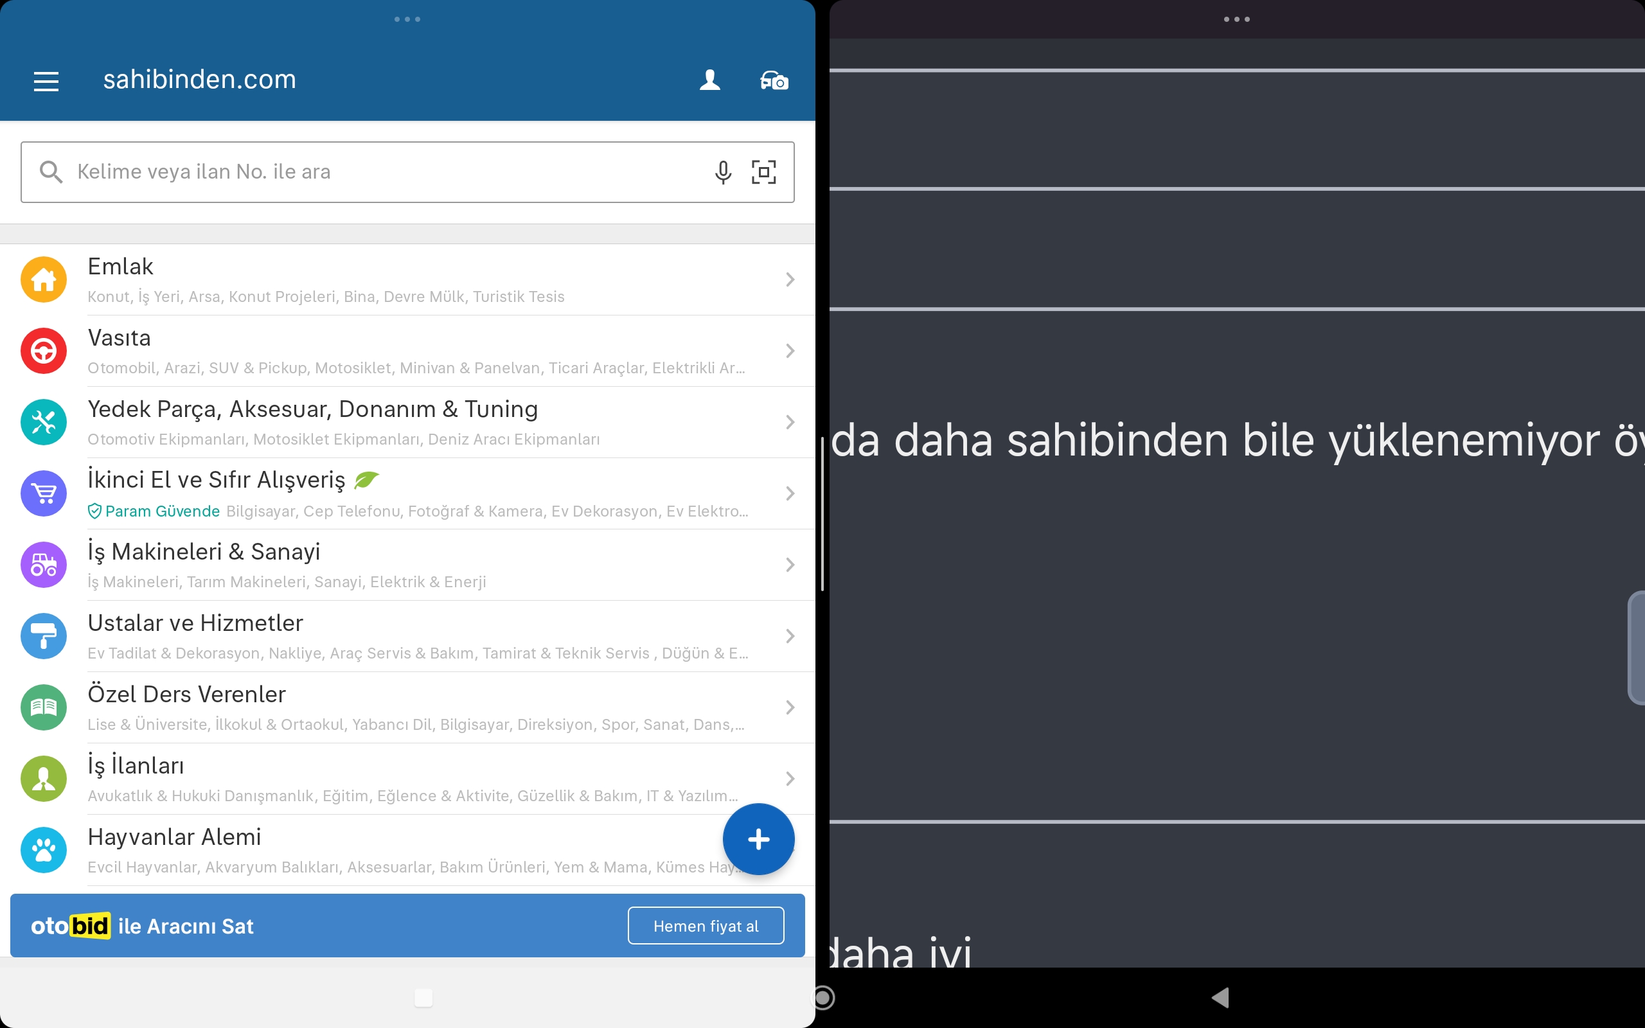Screen dimensions: 1645x1028
Task: Expand the İkinci El ve Sıfır Alışveriş chevron
Action: pyautogui.click(x=790, y=493)
